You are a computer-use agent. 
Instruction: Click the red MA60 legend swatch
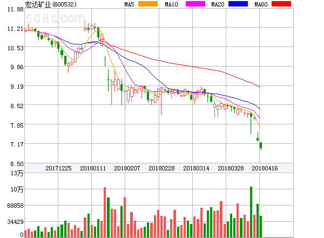point(281,4)
